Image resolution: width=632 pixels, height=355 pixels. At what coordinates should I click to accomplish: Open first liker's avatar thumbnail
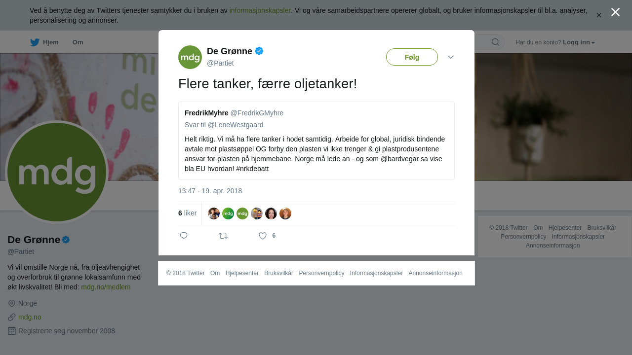(x=214, y=213)
